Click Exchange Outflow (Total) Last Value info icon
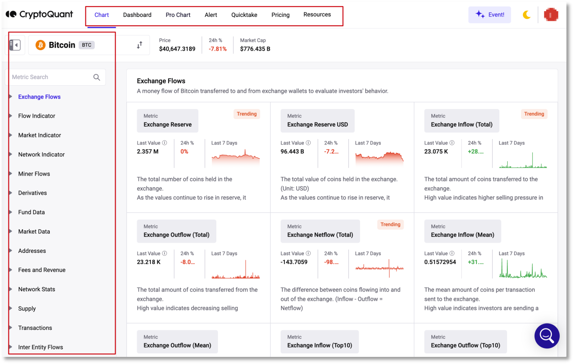This screenshot has width=574, height=364. 165,253
